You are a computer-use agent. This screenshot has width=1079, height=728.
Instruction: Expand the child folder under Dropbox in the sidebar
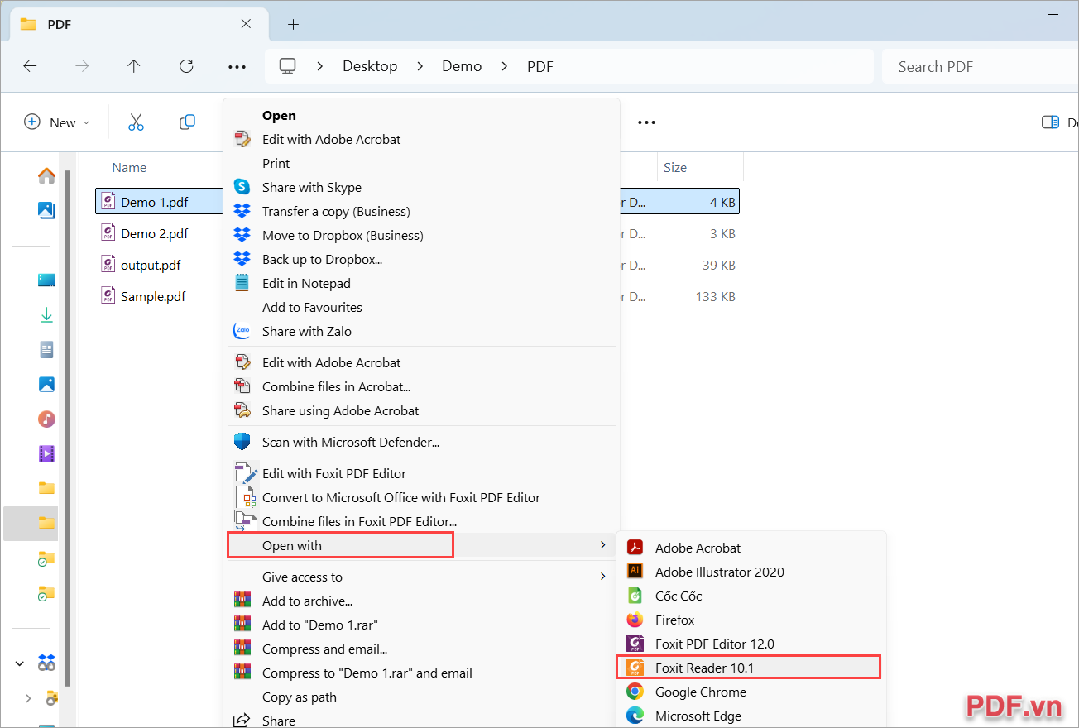click(28, 698)
